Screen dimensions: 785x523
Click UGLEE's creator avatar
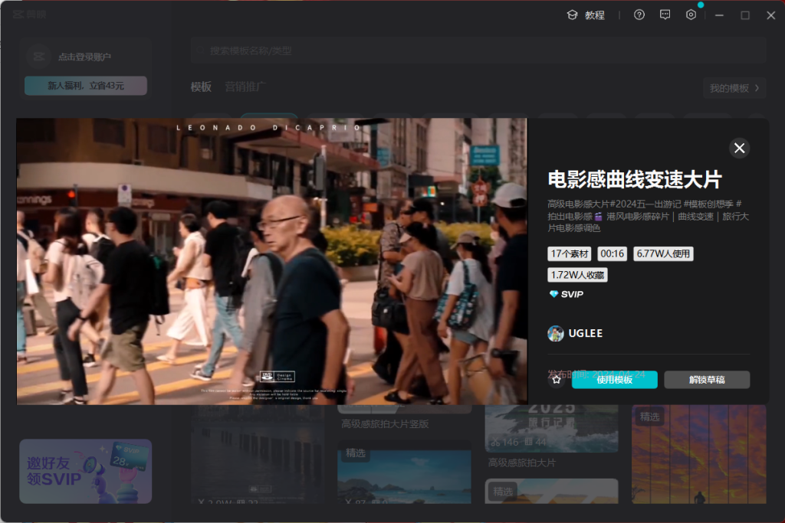(556, 333)
